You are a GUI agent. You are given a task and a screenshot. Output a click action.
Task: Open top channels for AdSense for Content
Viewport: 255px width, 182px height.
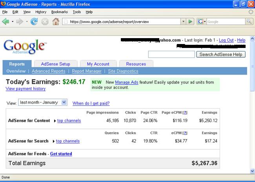click(x=69, y=121)
